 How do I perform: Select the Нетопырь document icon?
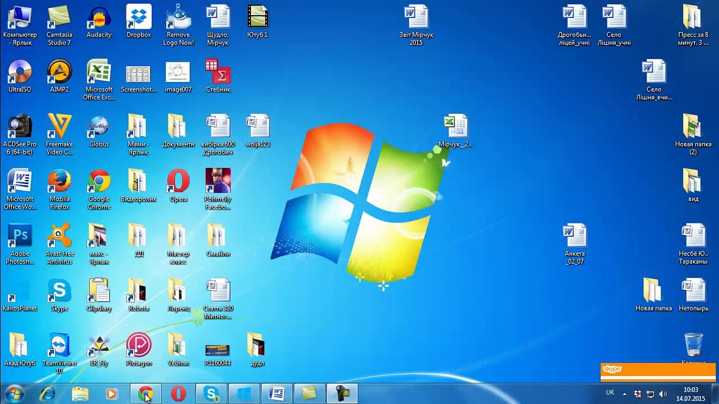pyautogui.click(x=693, y=296)
